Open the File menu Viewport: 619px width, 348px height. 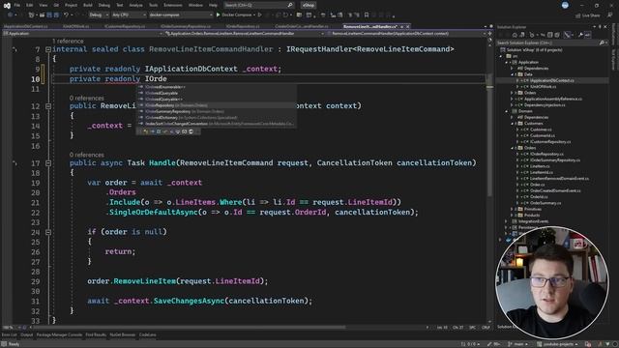pyautogui.click(x=17, y=5)
